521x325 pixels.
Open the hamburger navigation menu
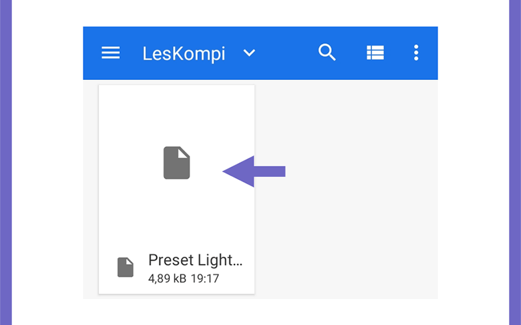point(111,53)
